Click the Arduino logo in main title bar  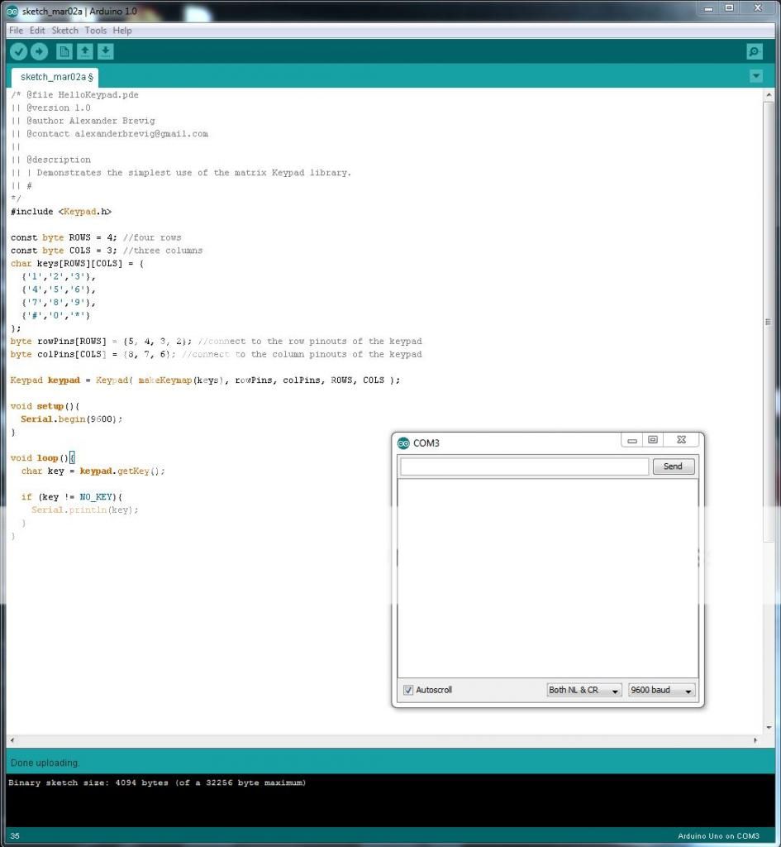[12, 11]
